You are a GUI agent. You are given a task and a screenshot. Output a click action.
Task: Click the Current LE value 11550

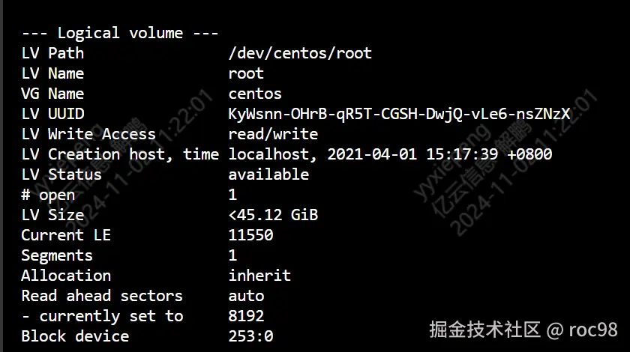(250, 235)
